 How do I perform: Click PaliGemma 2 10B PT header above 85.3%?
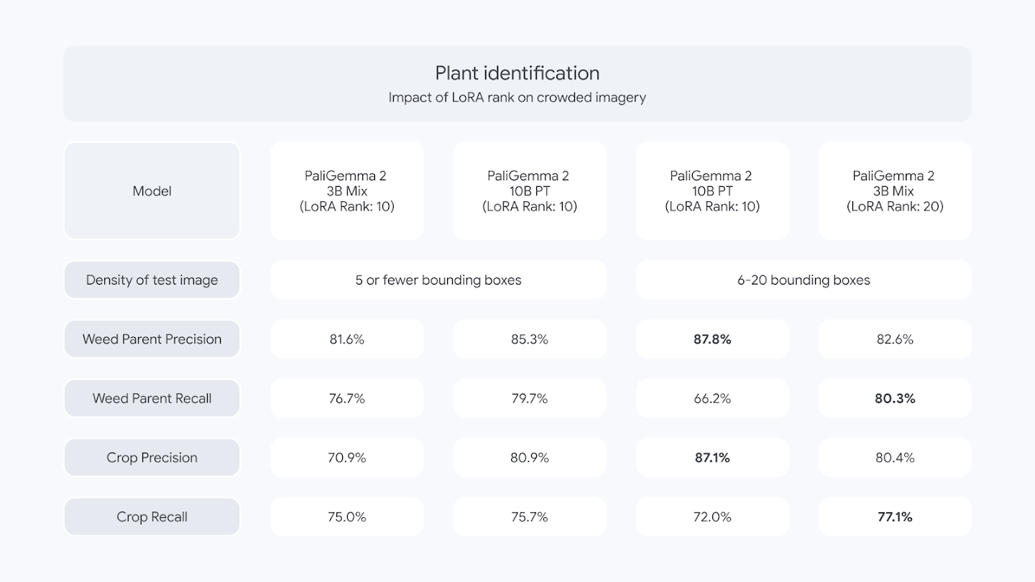pos(530,190)
